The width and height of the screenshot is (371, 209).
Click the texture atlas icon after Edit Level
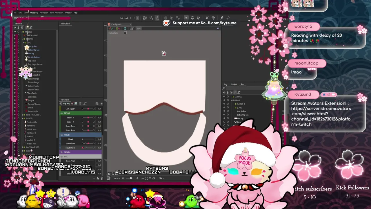[145, 18]
